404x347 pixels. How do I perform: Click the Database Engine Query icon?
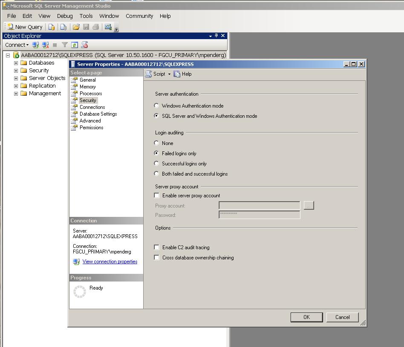pyautogui.click(x=52, y=27)
